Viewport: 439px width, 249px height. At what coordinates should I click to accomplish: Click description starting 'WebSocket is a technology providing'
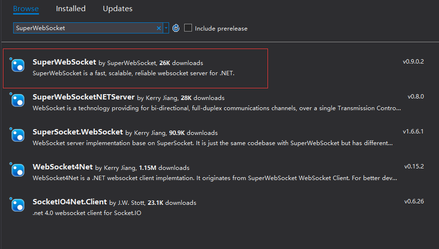pos(217,108)
